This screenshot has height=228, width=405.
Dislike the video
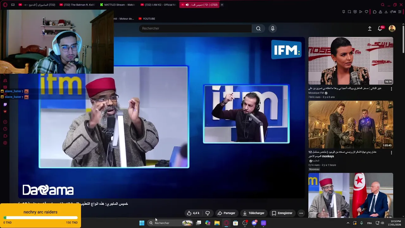tap(208, 213)
